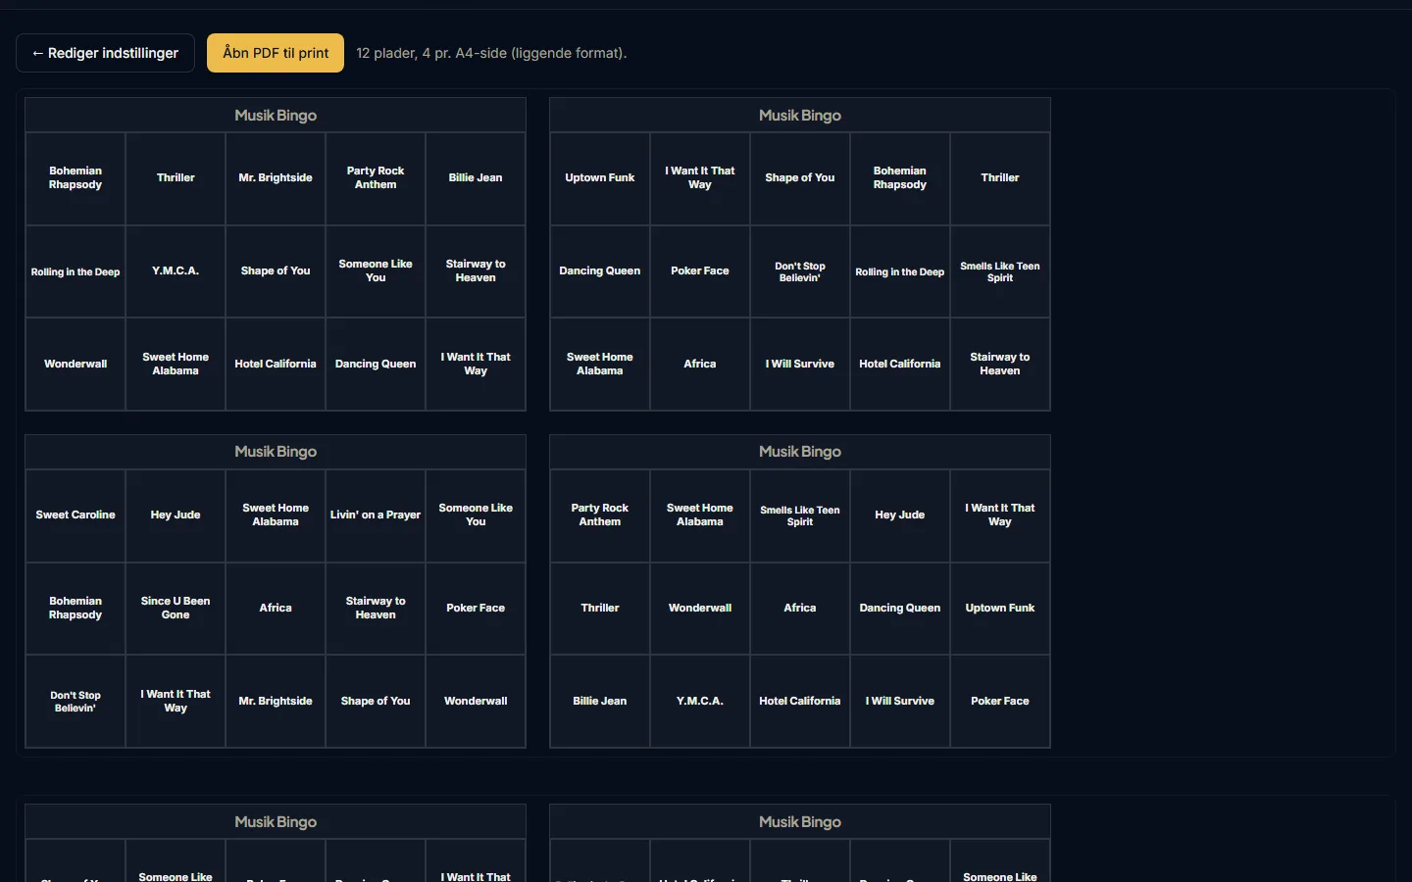Viewport: 1412px width, 882px height.
Task: Click Hey Jude on the third card
Action: coord(176,515)
